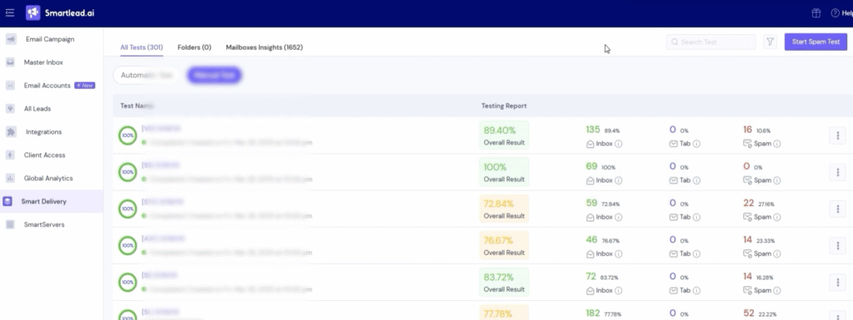
Task: Open the SmartServers sidebar link
Action: (44, 224)
